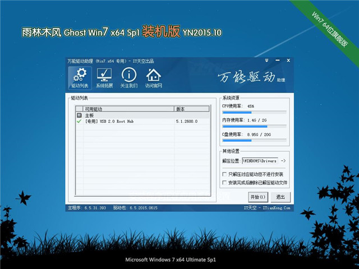The image size is (359, 269).
Task: Enable 安装完成后删除已解压驱动文件 checkbox
Action: coord(224,183)
